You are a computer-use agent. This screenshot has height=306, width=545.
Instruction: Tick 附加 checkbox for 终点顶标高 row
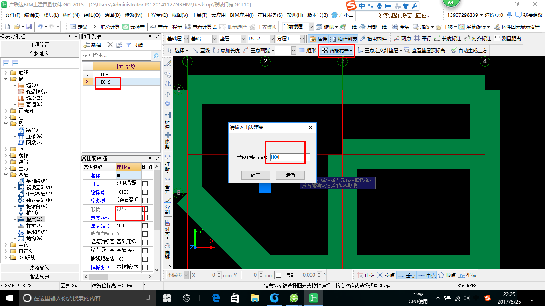tap(145, 251)
